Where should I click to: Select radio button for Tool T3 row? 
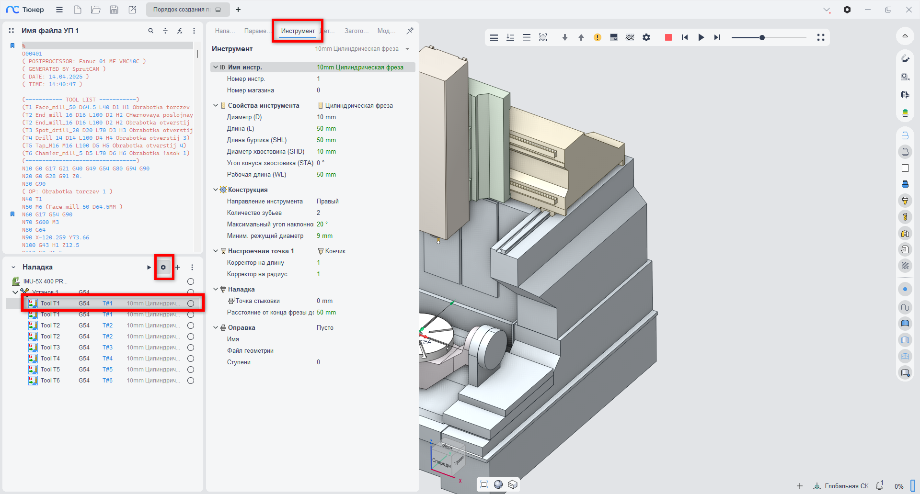(x=191, y=348)
